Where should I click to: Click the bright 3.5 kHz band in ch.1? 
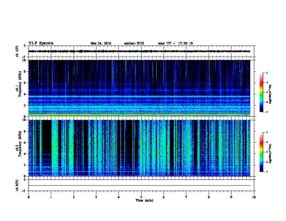139,96
